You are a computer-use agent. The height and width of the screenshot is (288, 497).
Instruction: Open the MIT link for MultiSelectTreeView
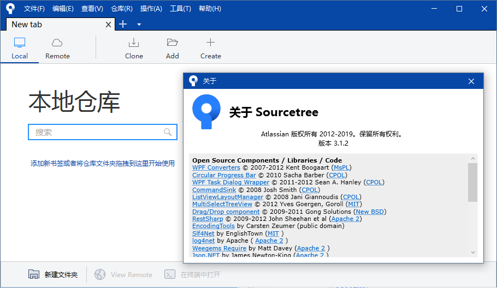(354, 204)
